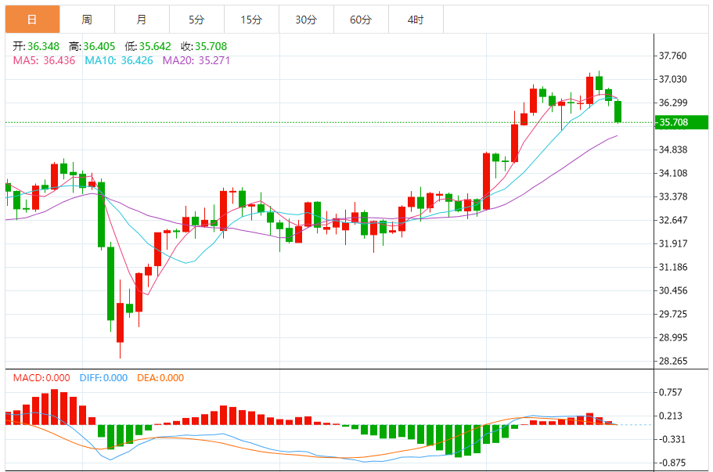713x472 pixels.
Task: Click the 32.647 price axis label
Action: (673, 220)
